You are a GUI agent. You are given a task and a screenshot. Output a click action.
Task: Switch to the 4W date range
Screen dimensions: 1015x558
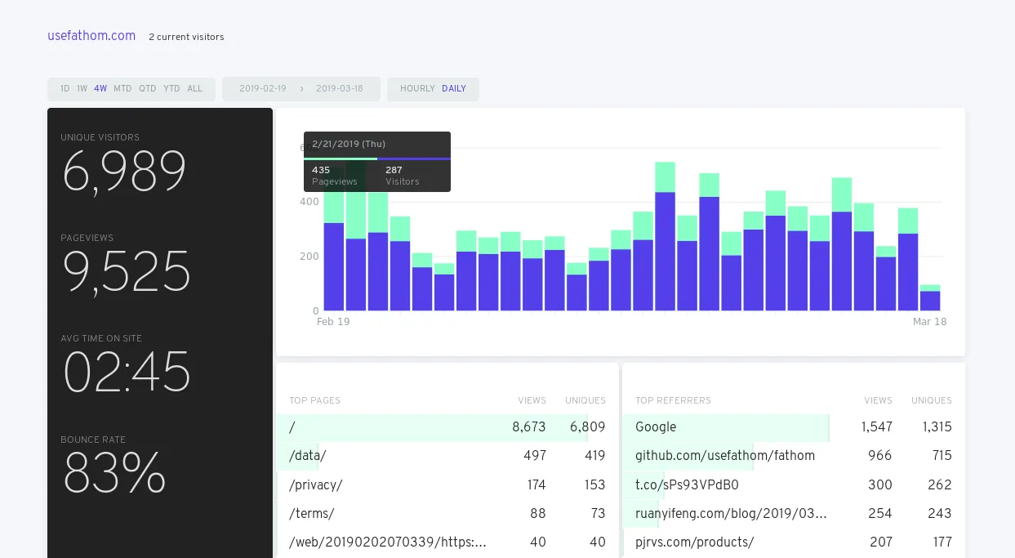click(x=100, y=89)
